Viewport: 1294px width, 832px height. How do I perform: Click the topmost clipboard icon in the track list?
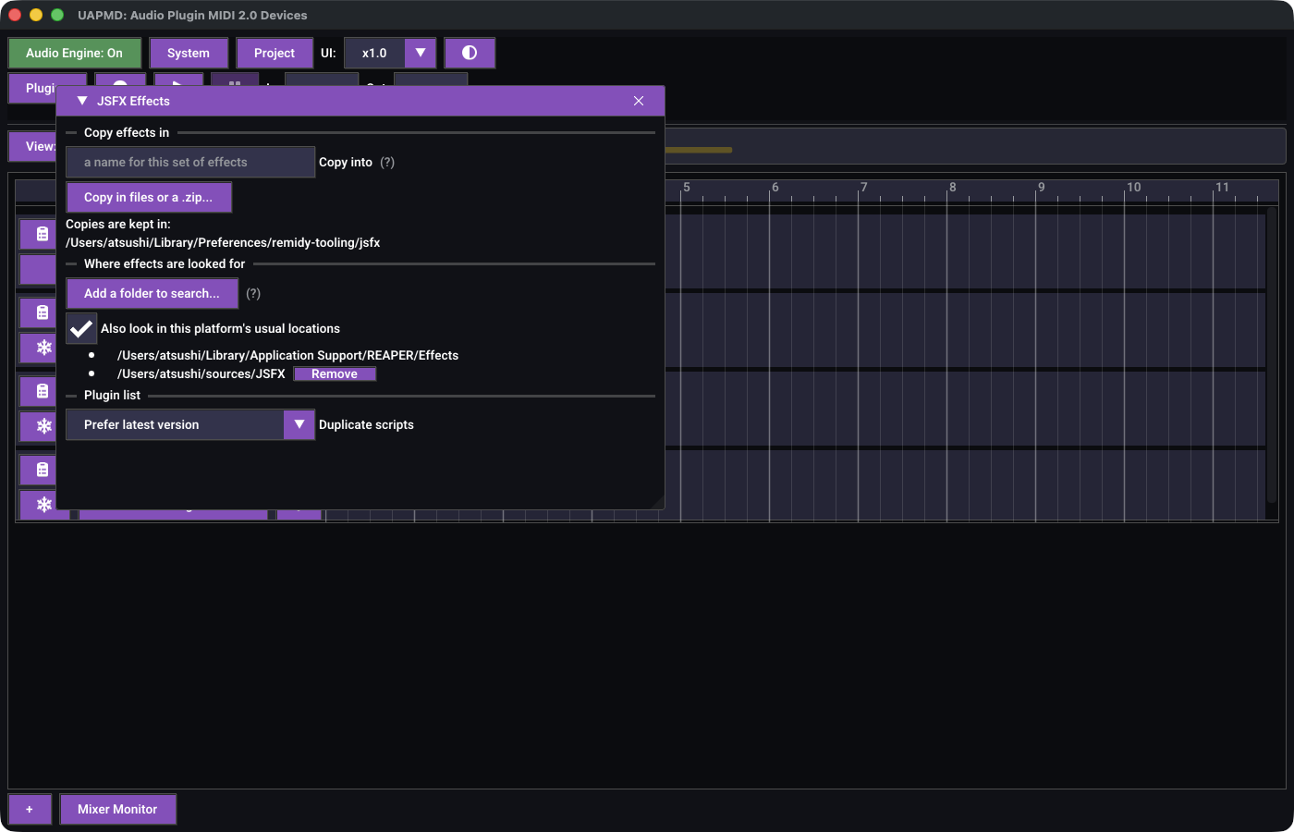click(43, 234)
